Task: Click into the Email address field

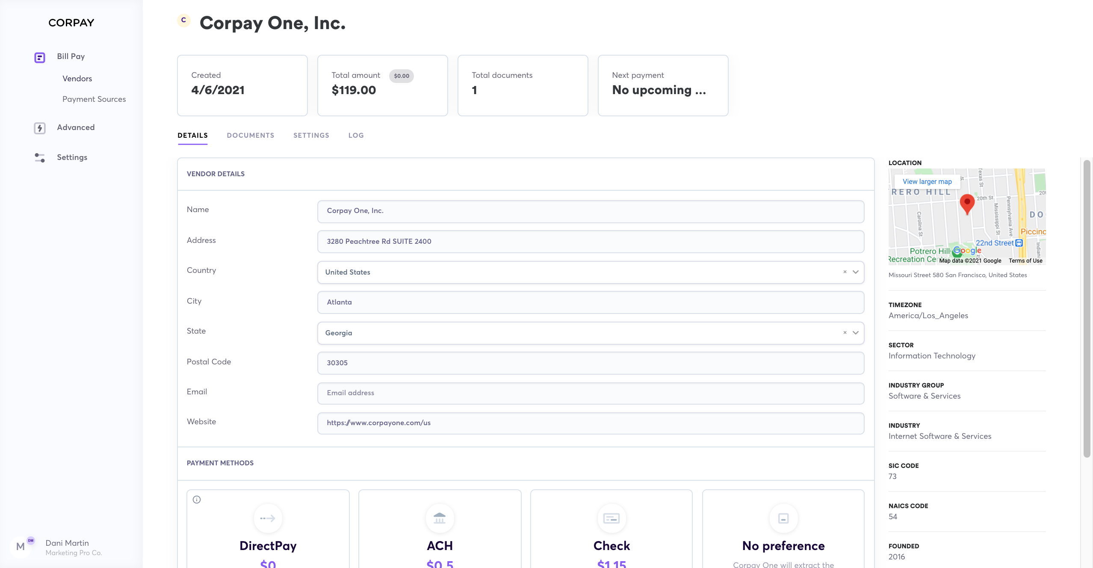Action: click(590, 393)
